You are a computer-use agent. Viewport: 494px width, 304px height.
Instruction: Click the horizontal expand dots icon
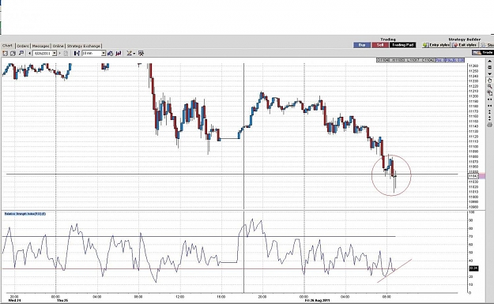click(x=489, y=99)
